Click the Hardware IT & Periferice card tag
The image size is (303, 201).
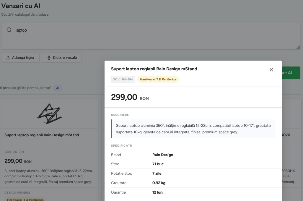tap(25, 199)
